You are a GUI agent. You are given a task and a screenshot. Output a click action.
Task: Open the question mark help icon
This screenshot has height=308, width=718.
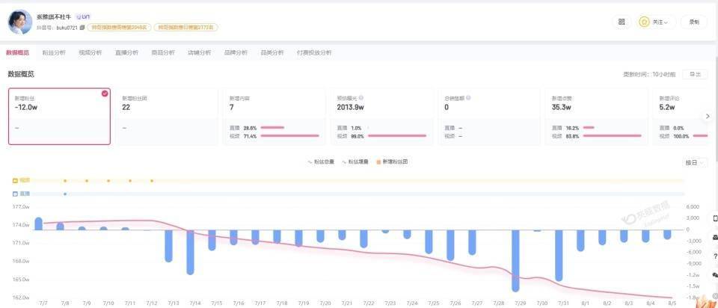click(715, 256)
